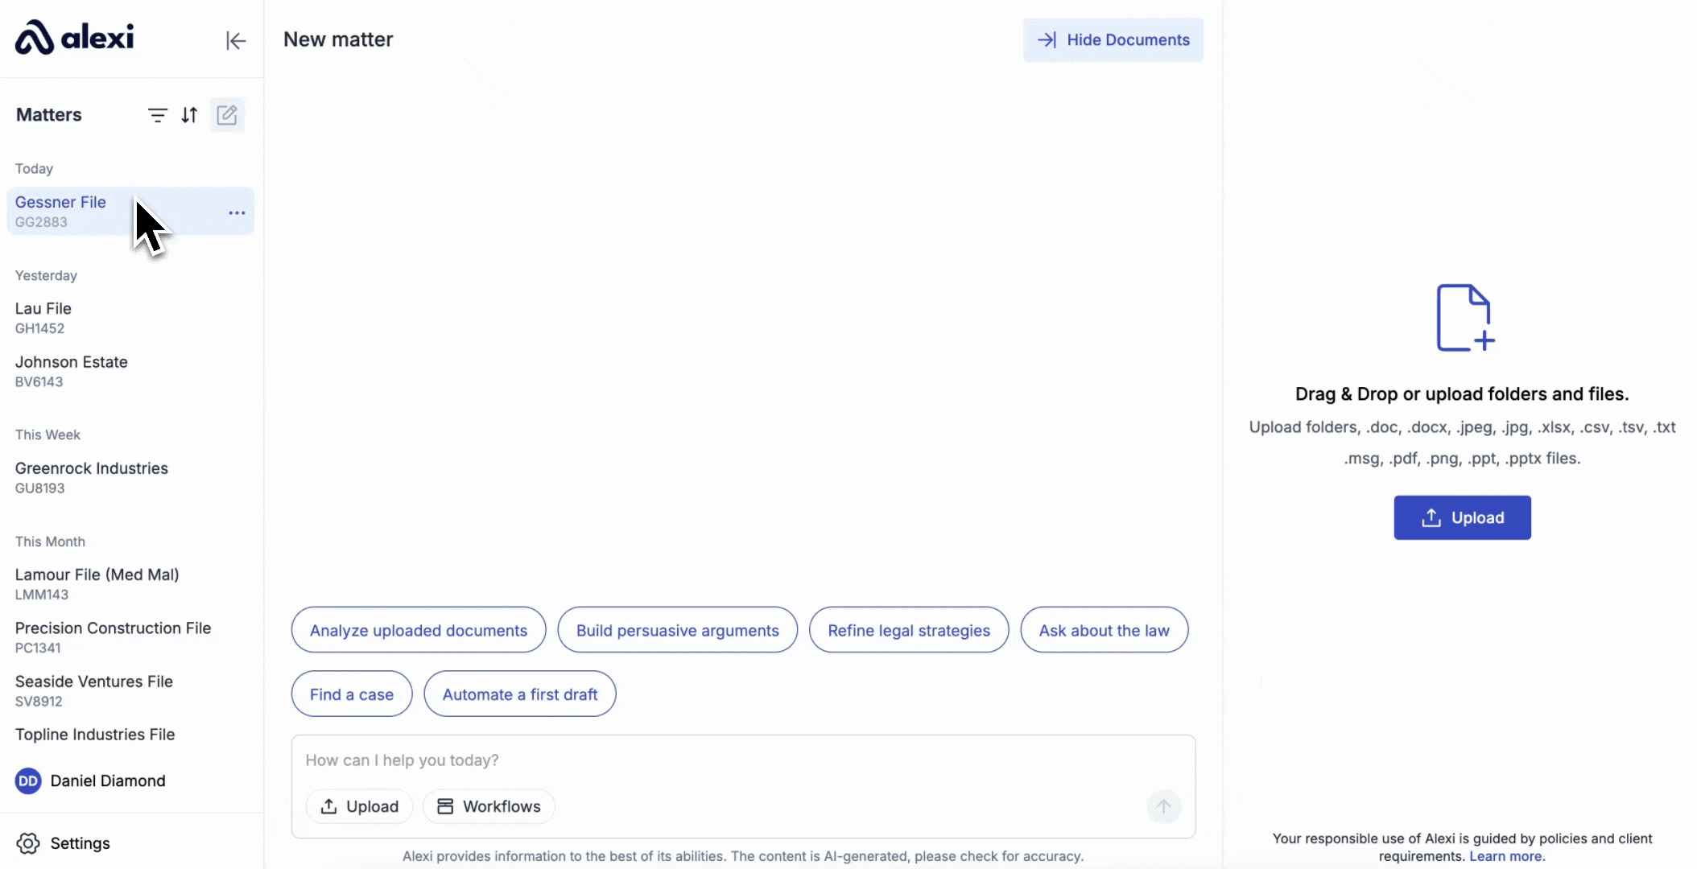Open the matters filter icon

pos(158,115)
